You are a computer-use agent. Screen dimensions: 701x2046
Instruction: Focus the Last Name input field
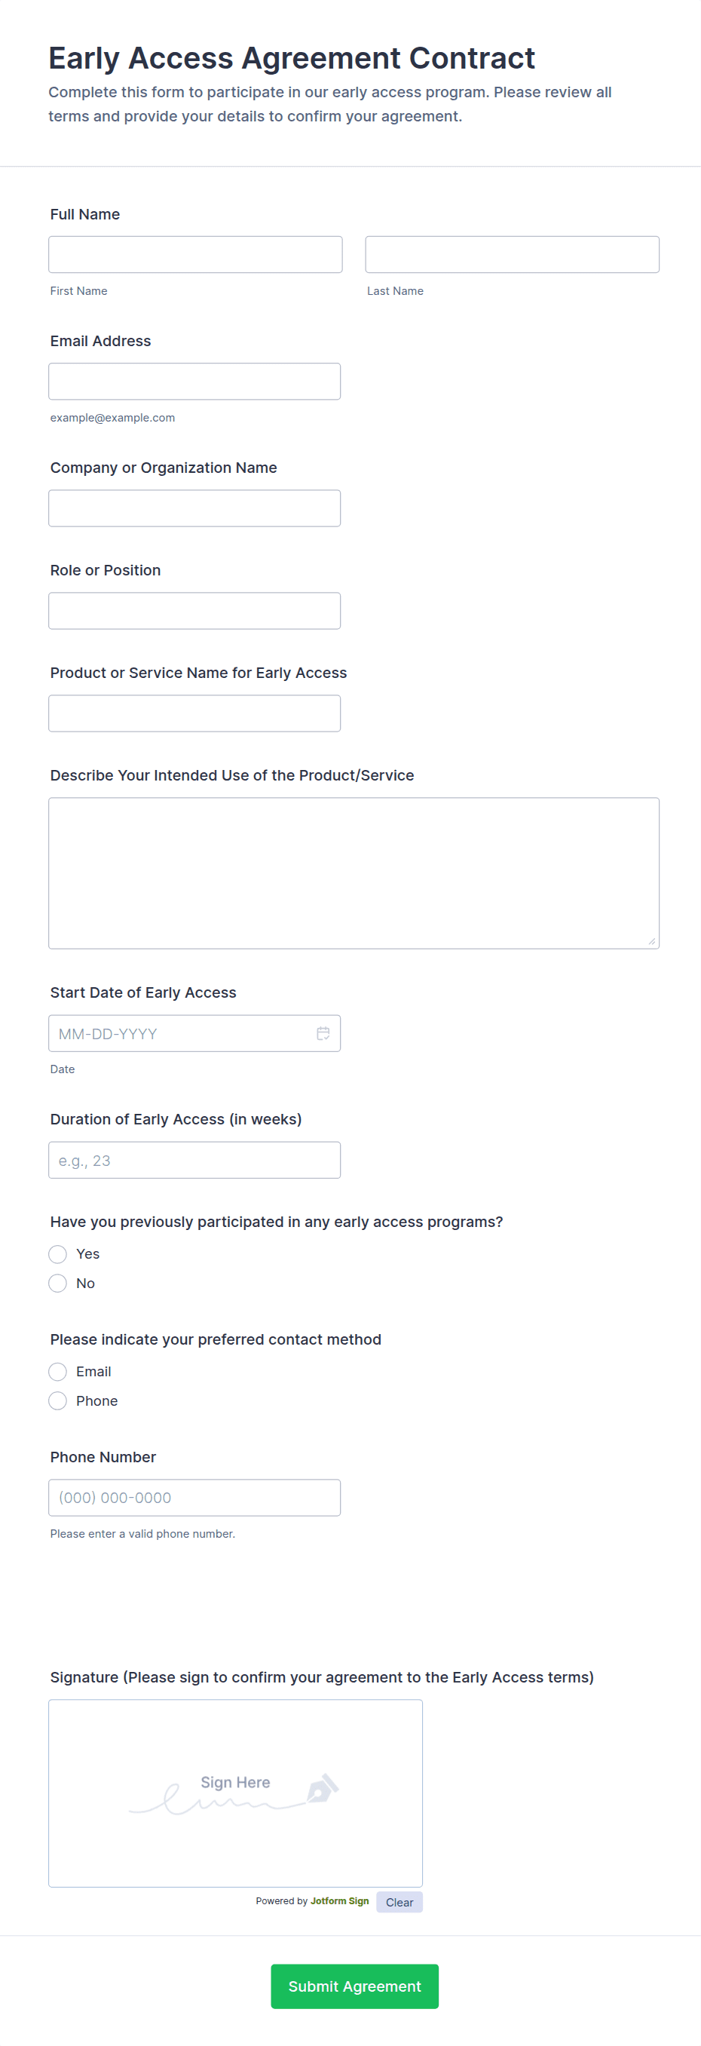coord(512,255)
